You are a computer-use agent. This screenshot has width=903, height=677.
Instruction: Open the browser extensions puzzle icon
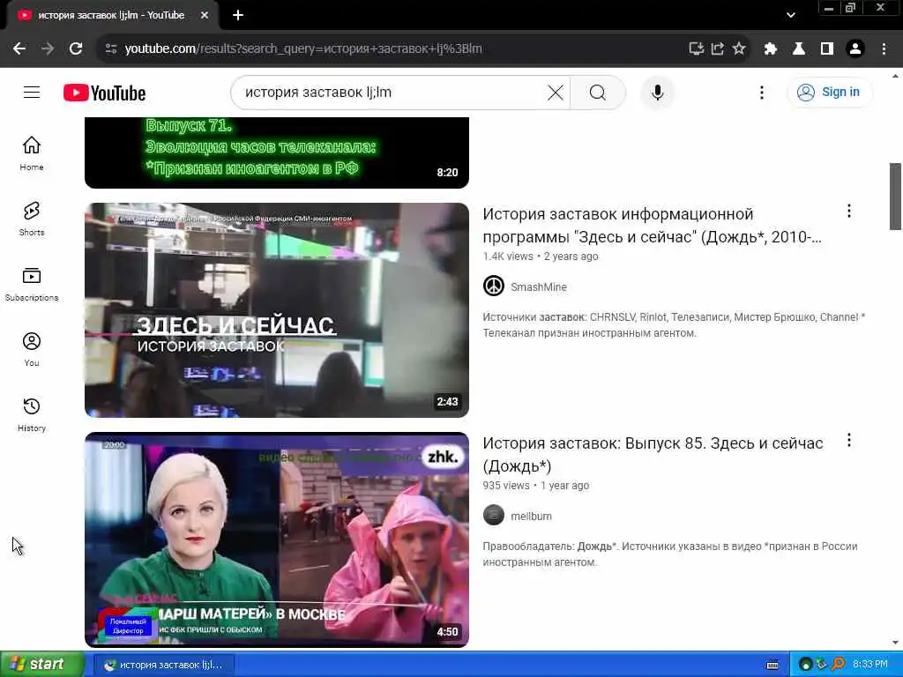pyautogui.click(x=771, y=49)
